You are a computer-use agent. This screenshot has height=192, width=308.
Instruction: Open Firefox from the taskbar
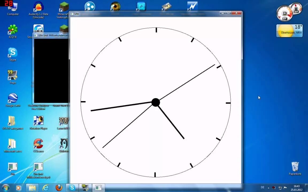(59, 188)
